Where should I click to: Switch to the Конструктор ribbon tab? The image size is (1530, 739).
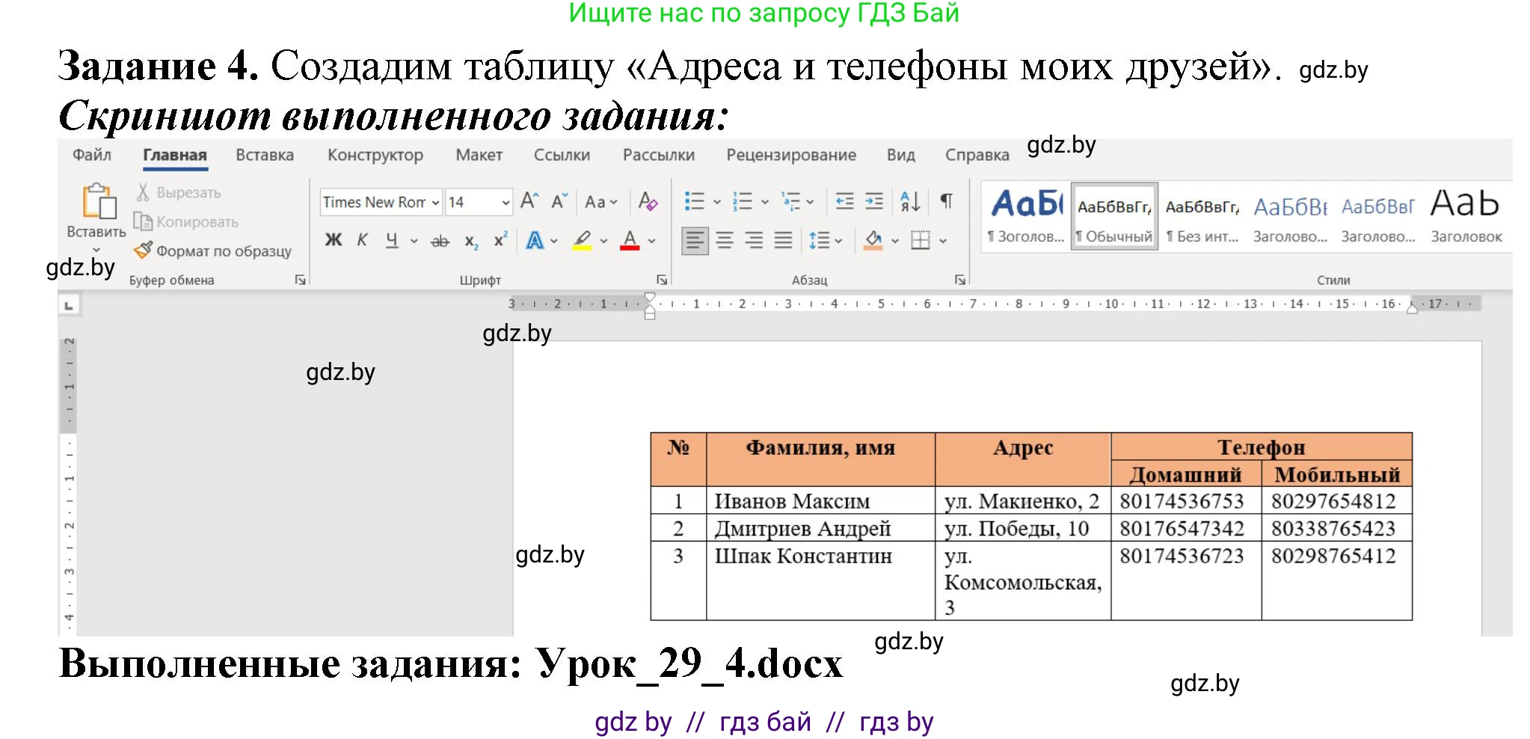375,155
